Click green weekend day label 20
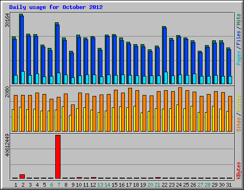 pos(150,185)
